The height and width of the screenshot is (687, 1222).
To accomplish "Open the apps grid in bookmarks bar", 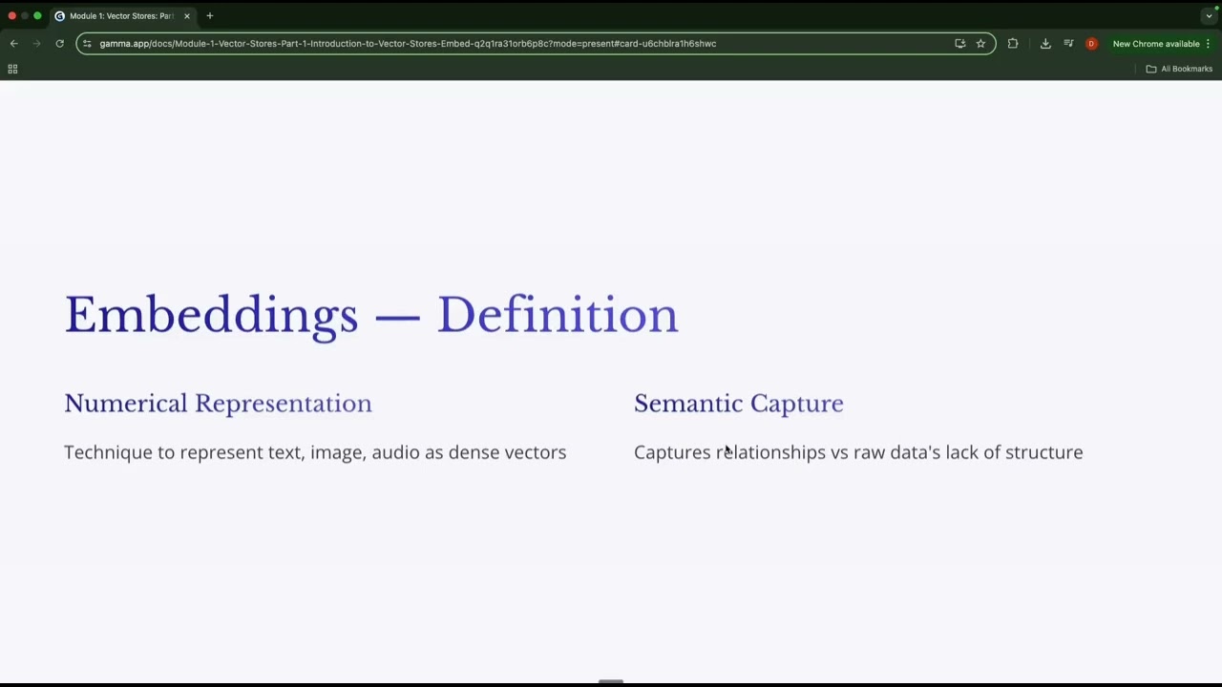I will (12, 69).
